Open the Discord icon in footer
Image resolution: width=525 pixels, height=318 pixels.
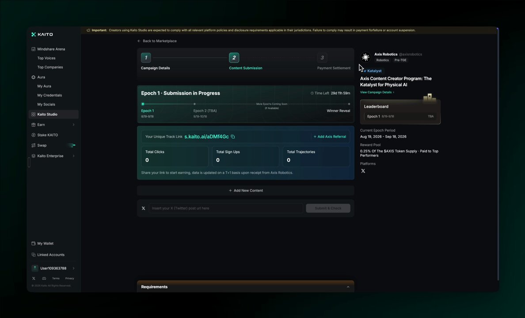44,278
